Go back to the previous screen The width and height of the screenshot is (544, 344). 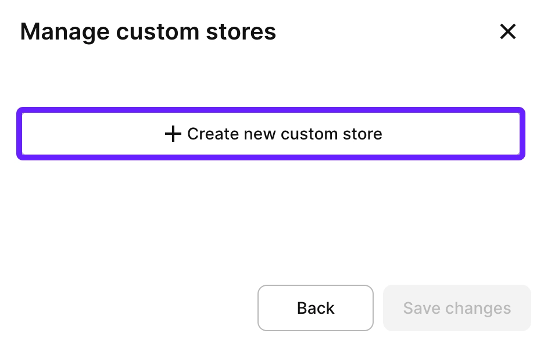(315, 308)
